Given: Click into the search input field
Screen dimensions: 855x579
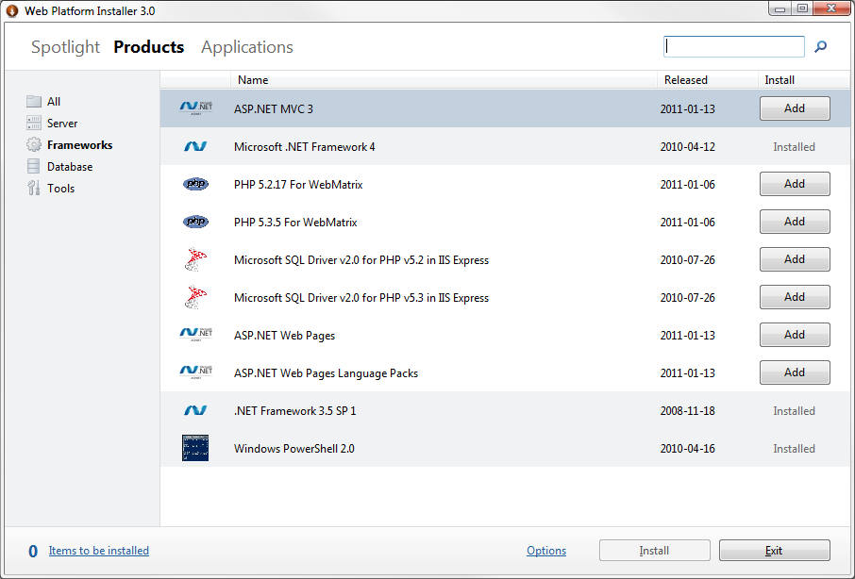Looking at the screenshot, I should 734,46.
